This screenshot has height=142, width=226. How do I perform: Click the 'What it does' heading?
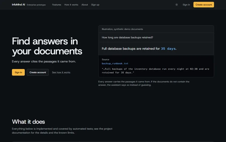pos(29,122)
